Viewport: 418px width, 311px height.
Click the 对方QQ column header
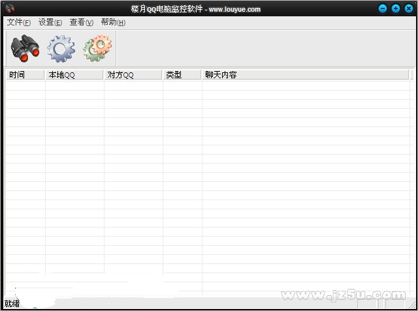point(133,75)
